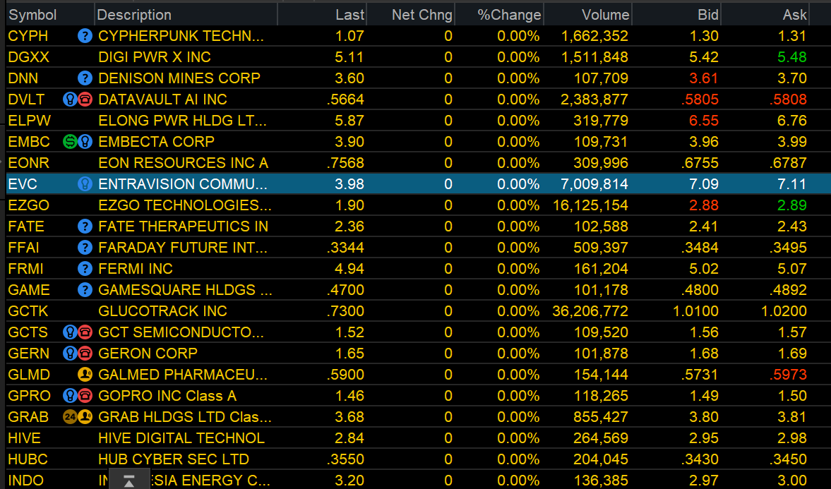Sort by the Symbol column header

[x=50, y=15]
